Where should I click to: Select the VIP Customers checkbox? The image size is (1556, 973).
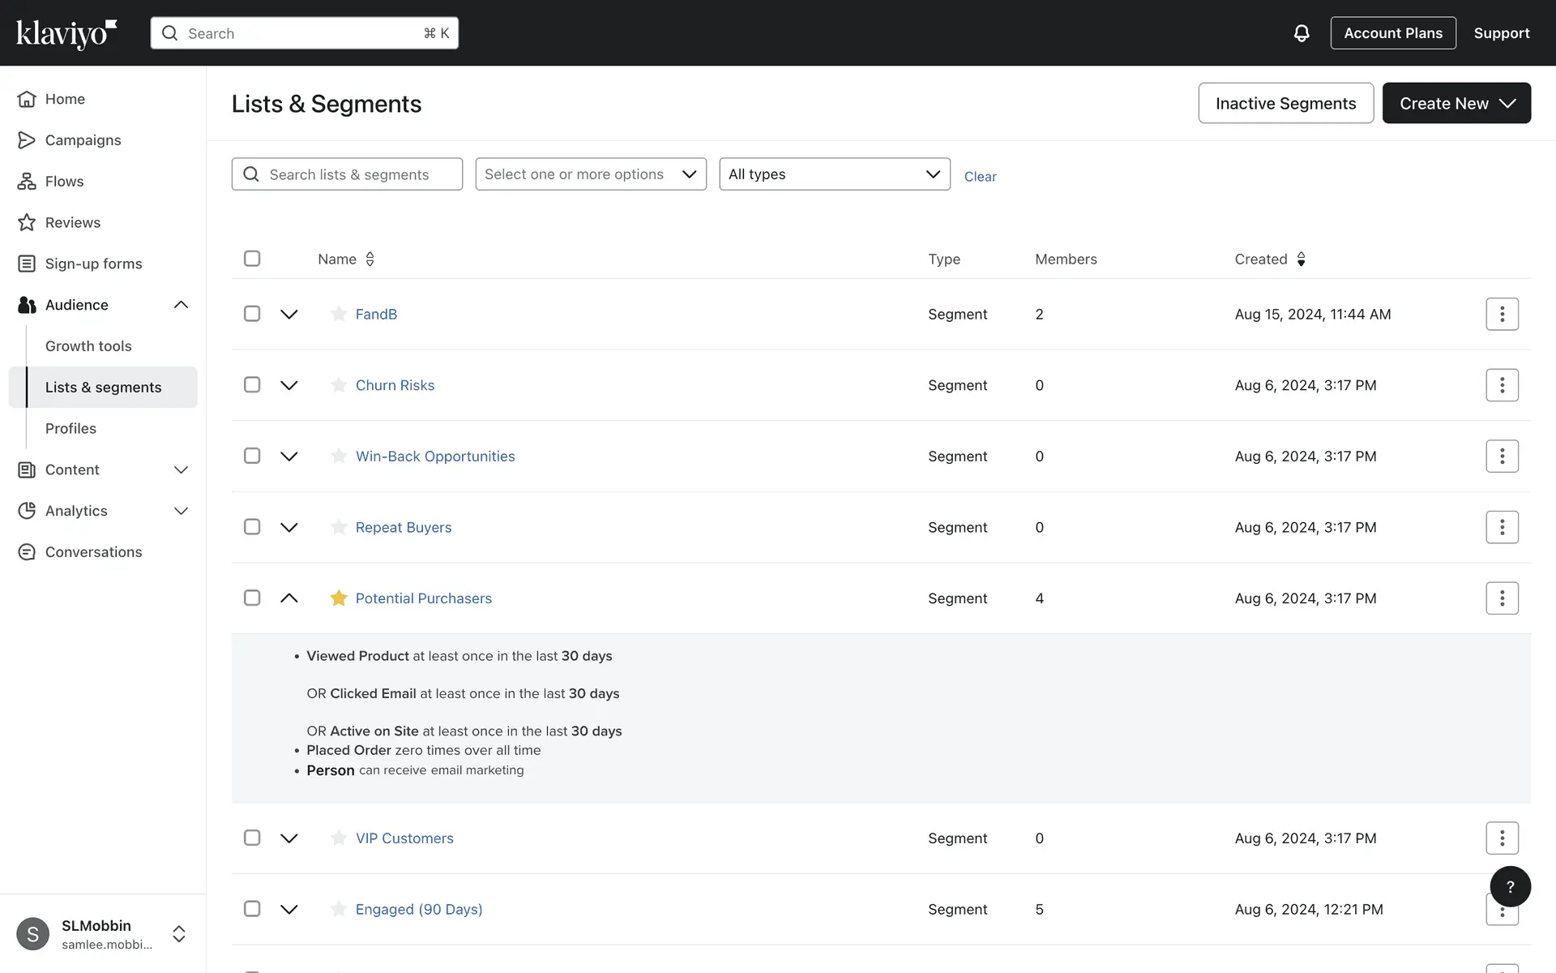(252, 838)
